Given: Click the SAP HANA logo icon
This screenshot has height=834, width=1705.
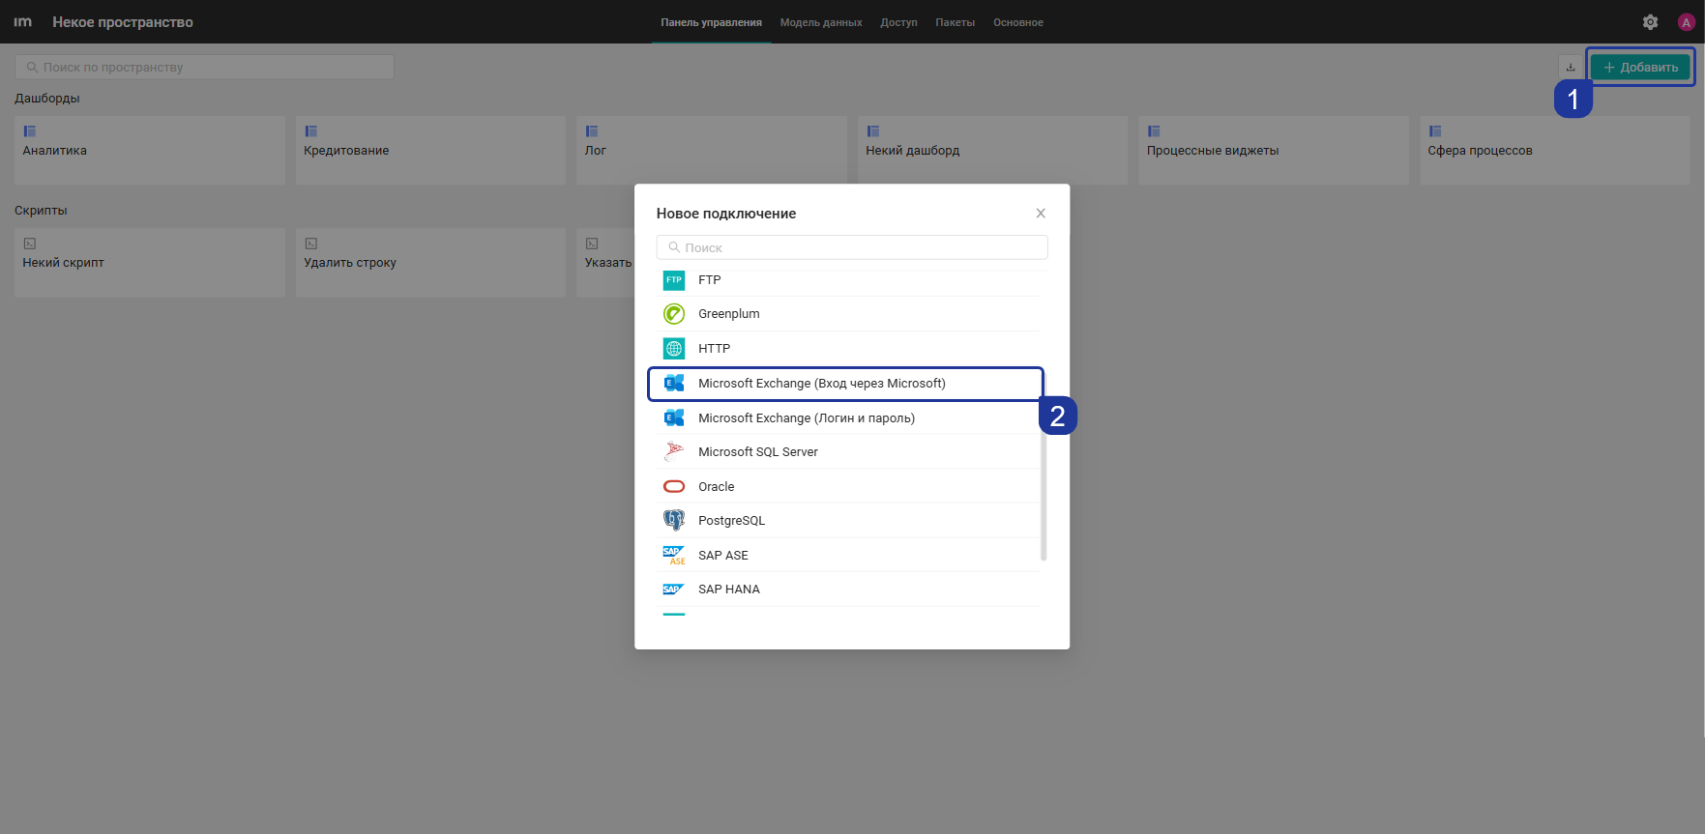Looking at the screenshot, I should pos(674,590).
